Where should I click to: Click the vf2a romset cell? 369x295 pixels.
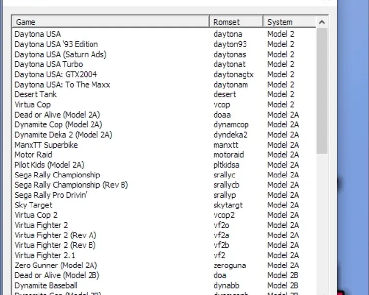click(221, 235)
